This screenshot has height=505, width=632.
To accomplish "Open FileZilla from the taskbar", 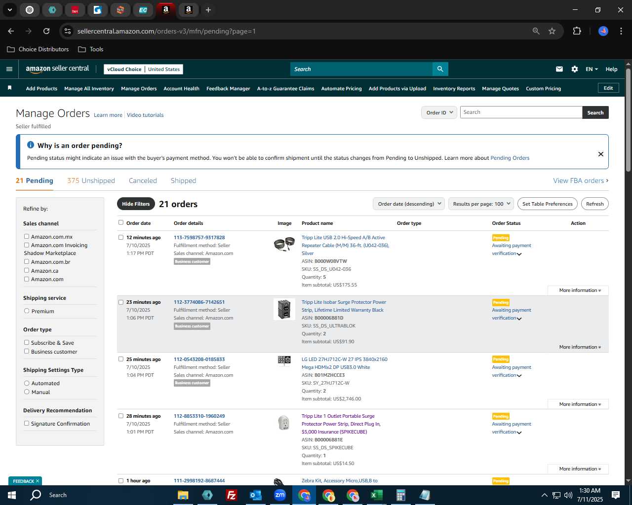I will point(231,495).
